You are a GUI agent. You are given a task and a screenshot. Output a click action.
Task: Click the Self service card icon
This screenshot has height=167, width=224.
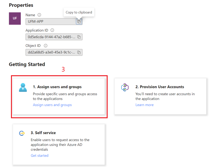coord(22,133)
